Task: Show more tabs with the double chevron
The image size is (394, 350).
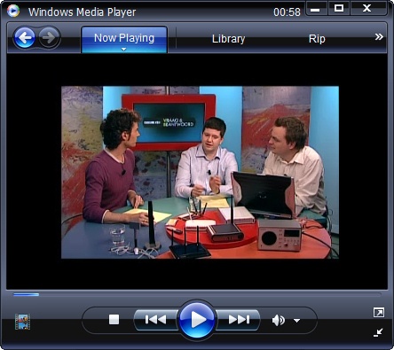Action: tap(379, 37)
